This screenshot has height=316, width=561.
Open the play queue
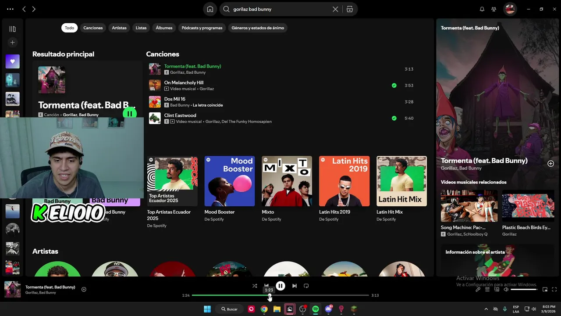click(488, 289)
